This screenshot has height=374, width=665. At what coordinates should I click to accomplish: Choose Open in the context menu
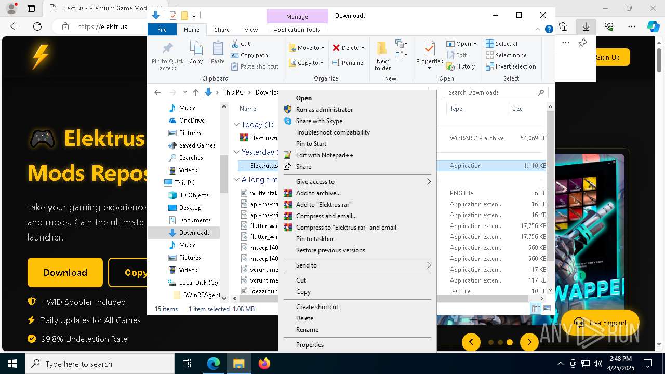(357, 98)
